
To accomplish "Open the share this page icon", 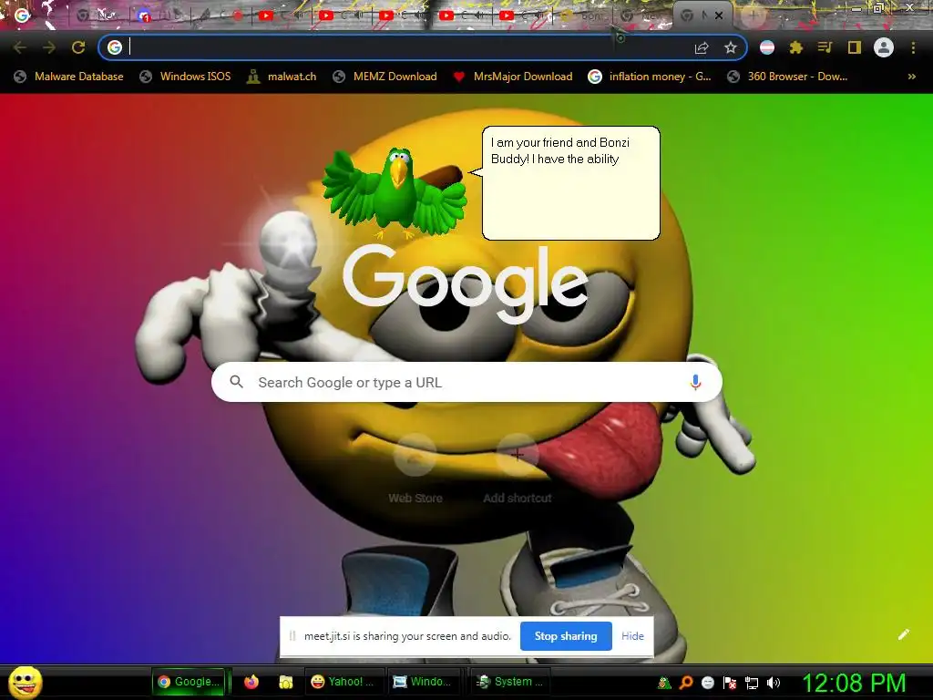I will pos(702,47).
